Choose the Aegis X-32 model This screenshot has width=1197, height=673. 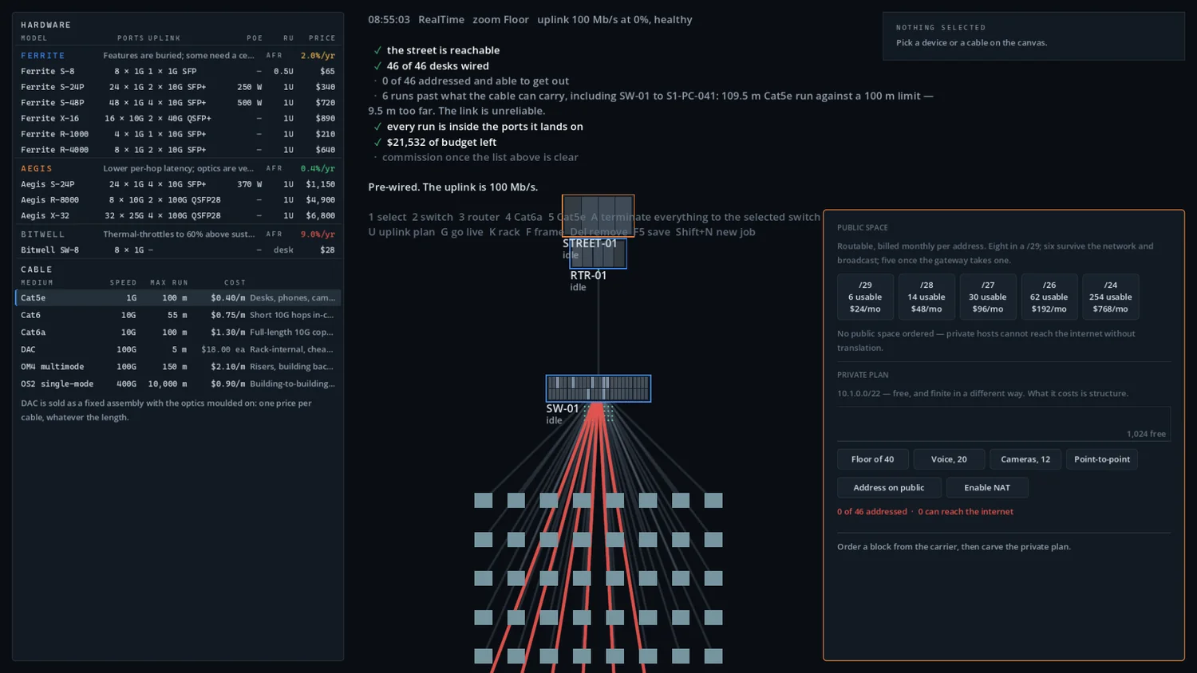[178, 215]
